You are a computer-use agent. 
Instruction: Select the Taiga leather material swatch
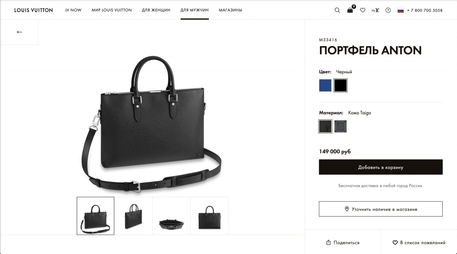point(325,126)
